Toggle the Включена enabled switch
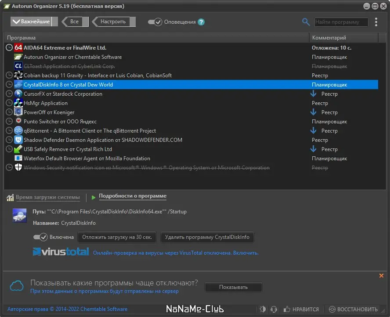 (40, 237)
